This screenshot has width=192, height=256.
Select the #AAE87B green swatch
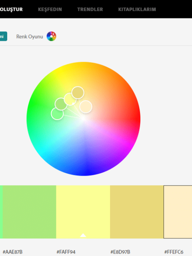coord(29,212)
